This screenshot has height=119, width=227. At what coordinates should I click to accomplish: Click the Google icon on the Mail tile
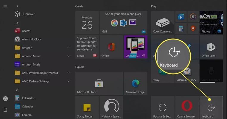tap(114, 23)
